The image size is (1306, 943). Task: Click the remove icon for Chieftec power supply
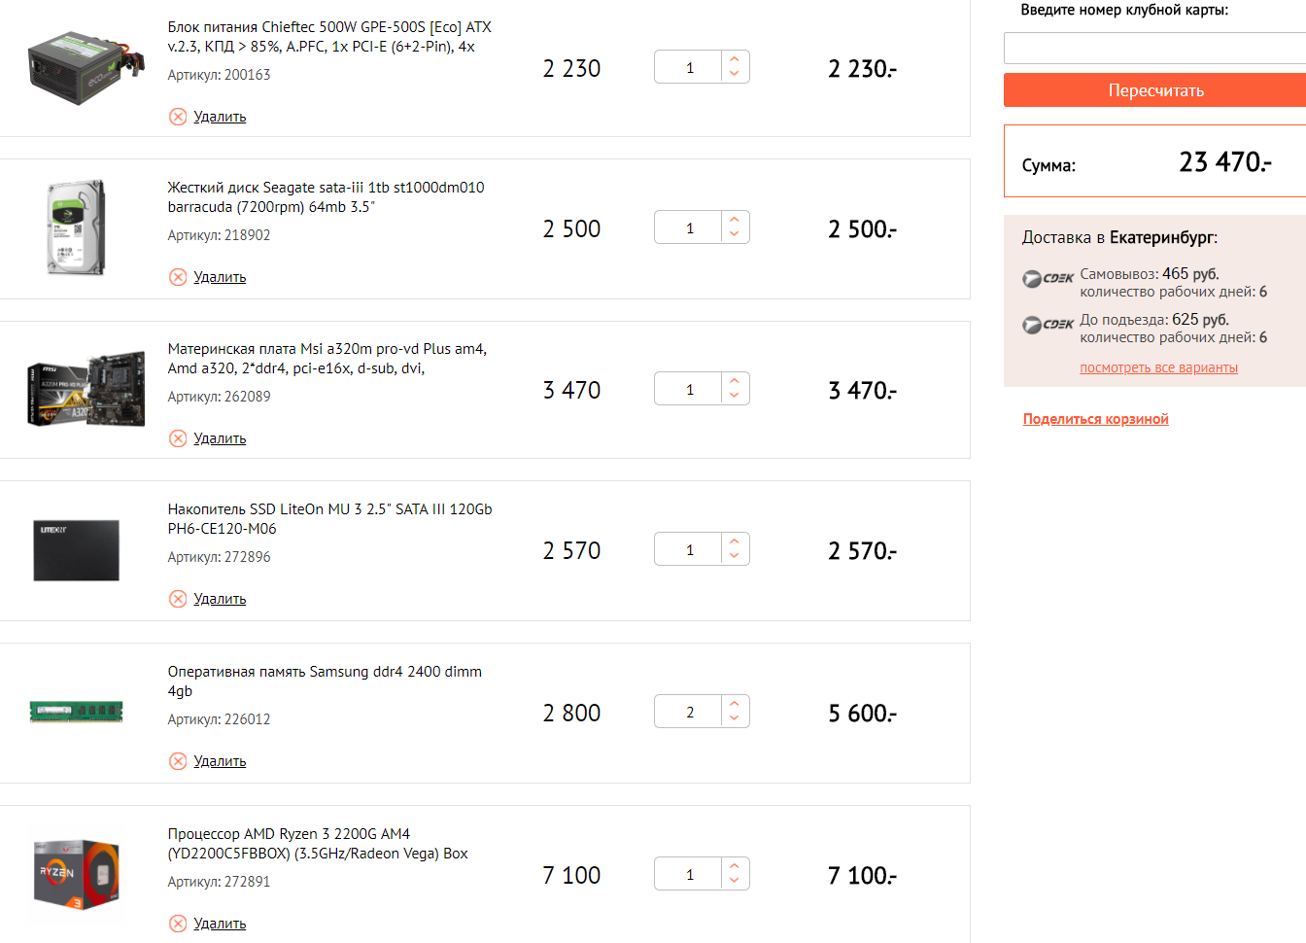click(178, 117)
